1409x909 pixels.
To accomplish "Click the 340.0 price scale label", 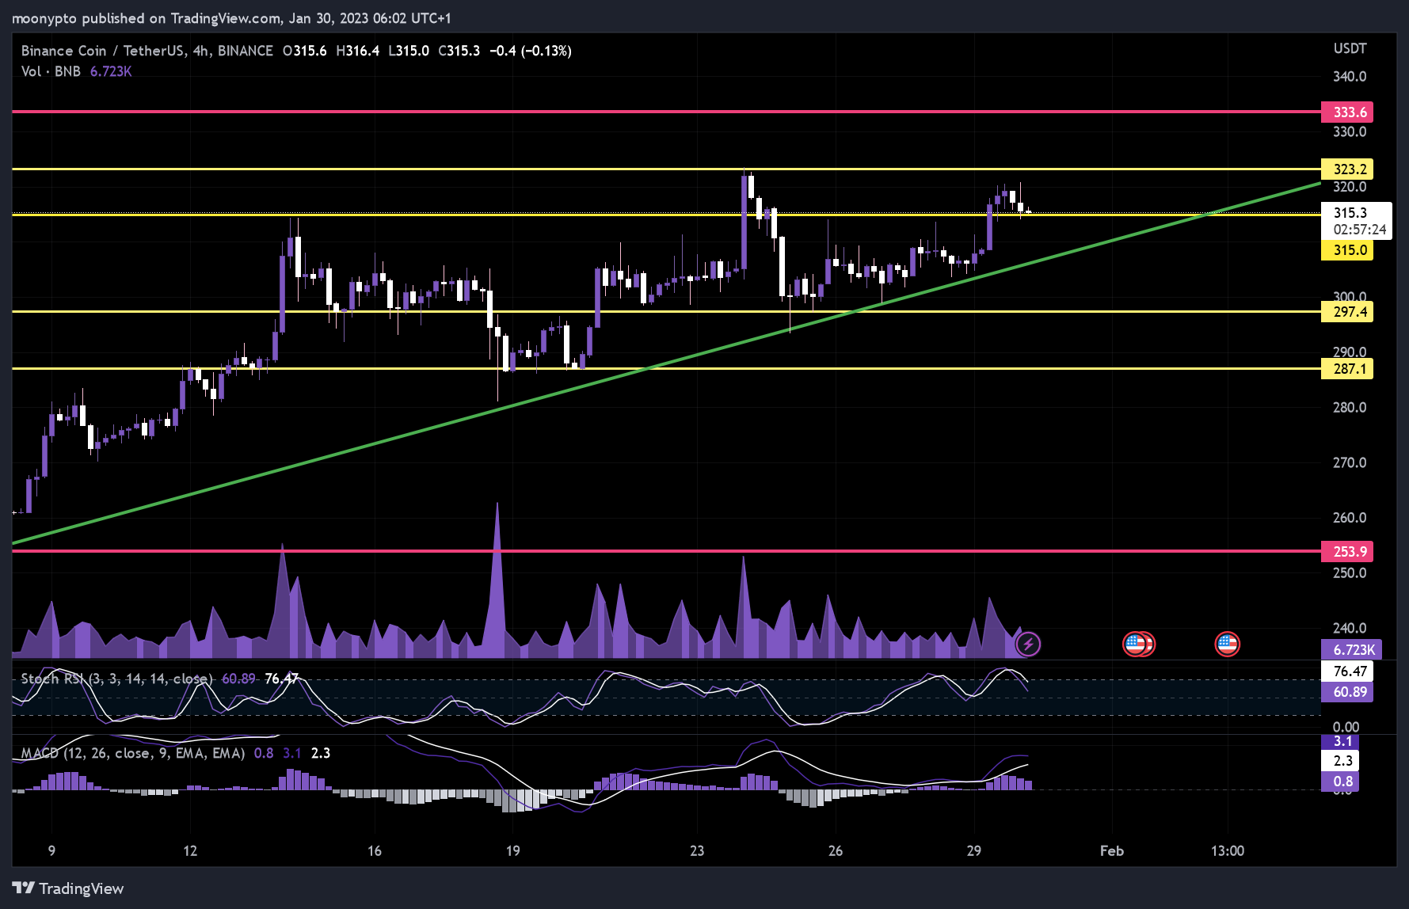I will 1350,77.
